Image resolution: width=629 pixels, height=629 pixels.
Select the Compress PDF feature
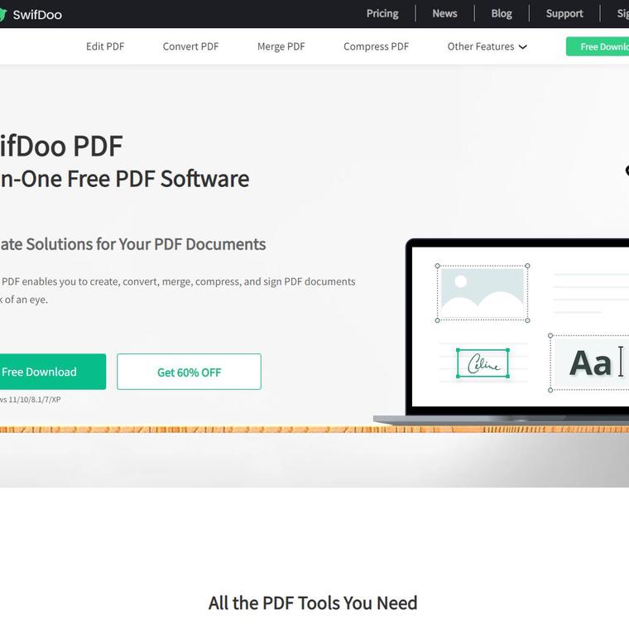pos(376,46)
